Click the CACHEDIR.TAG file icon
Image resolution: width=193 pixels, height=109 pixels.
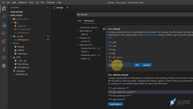point(15,29)
